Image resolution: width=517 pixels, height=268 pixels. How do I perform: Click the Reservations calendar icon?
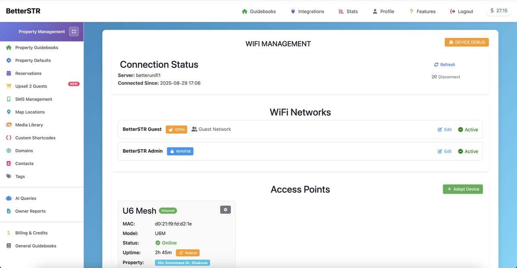9,74
